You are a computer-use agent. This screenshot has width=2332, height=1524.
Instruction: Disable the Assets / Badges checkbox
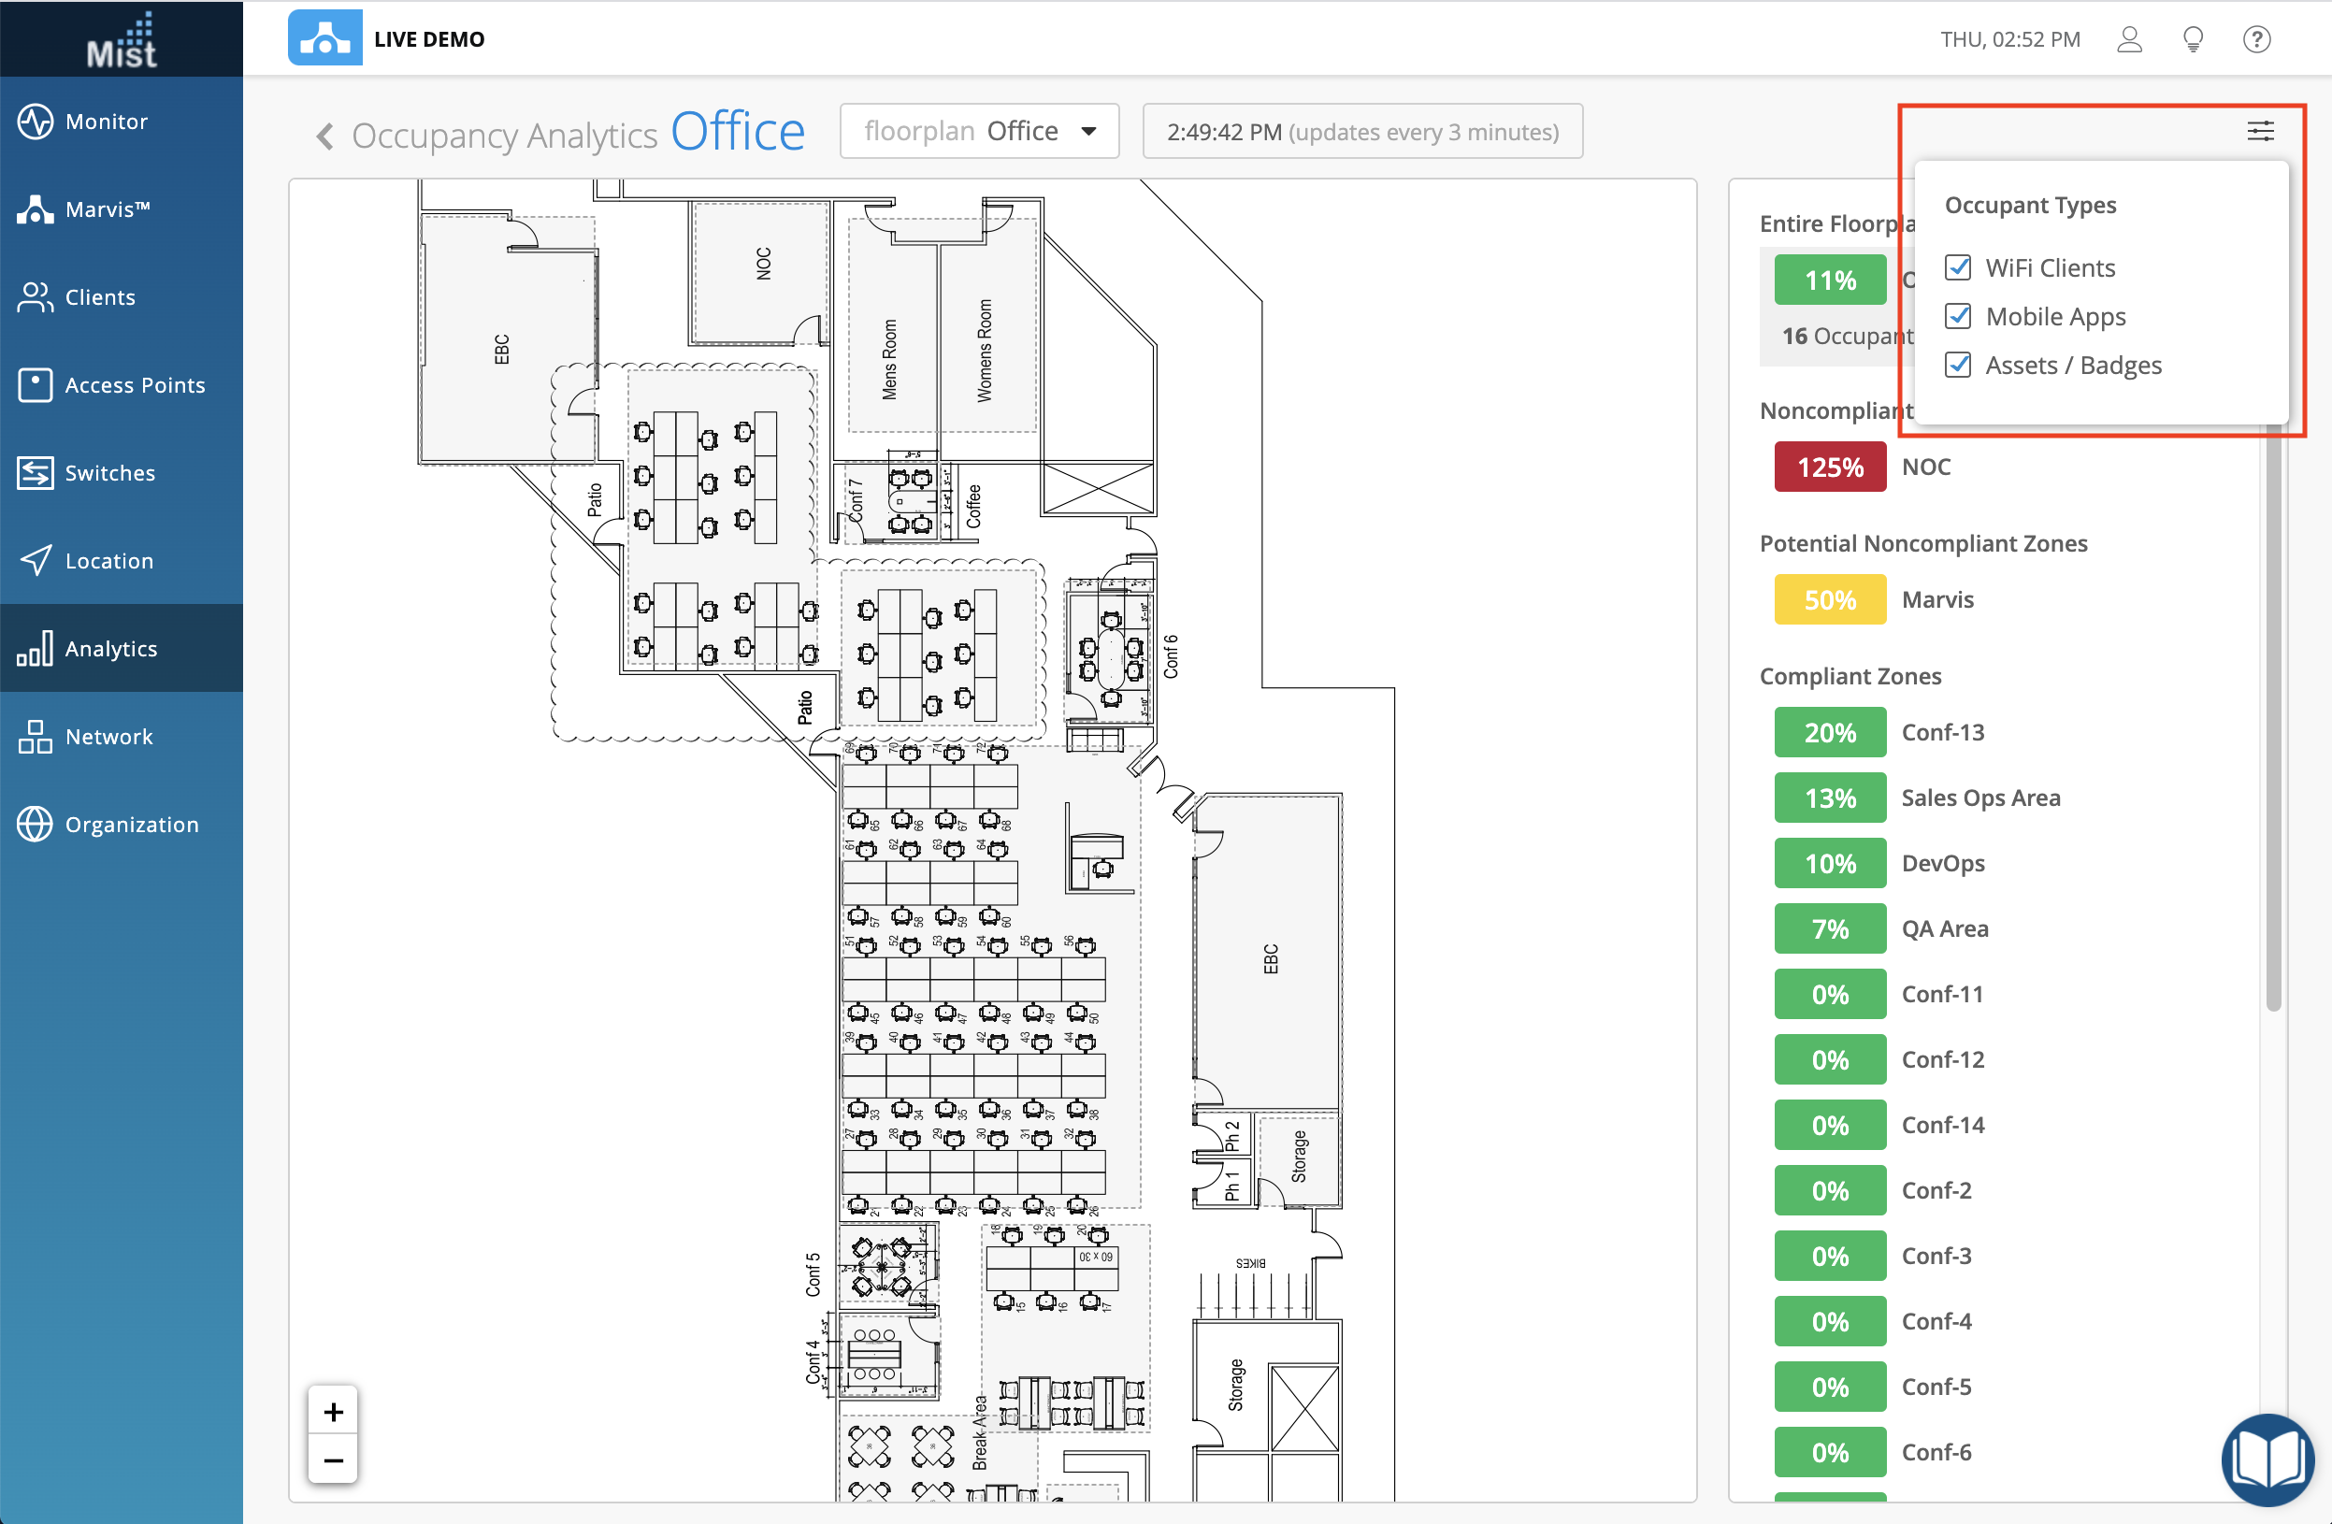pos(1958,365)
